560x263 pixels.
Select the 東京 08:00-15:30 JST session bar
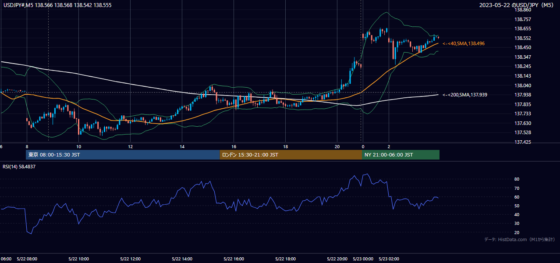click(x=123, y=155)
